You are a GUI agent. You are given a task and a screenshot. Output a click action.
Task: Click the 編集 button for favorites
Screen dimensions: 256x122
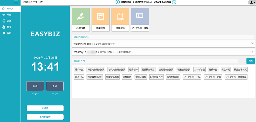coord(250,61)
